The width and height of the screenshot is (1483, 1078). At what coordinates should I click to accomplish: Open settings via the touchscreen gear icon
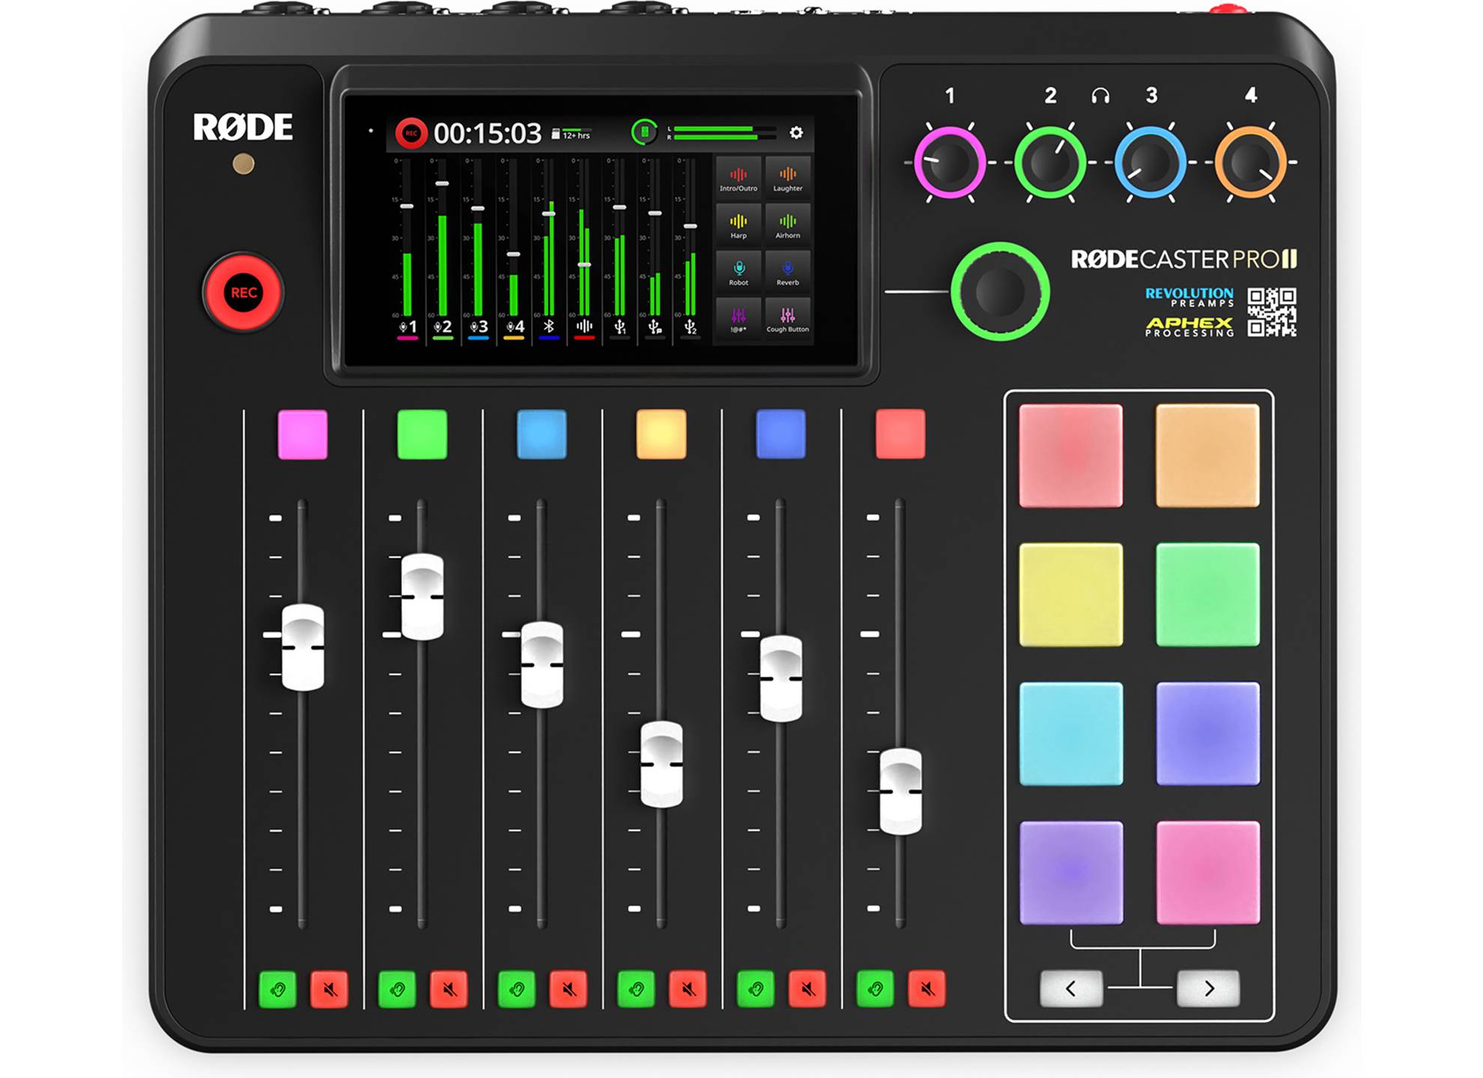(796, 133)
